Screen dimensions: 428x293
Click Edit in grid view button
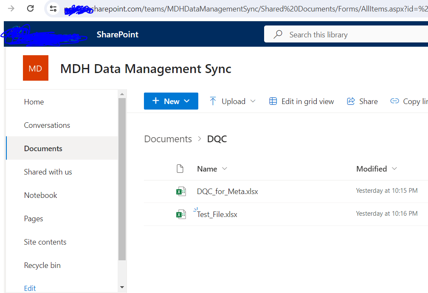pos(301,101)
